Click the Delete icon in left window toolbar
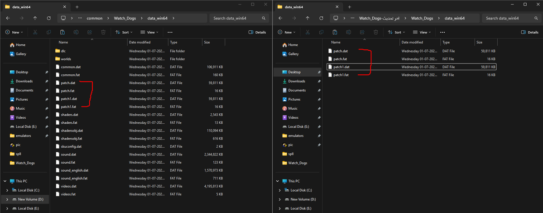This screenshot has height=213, width=543. [x=103, y=32]
